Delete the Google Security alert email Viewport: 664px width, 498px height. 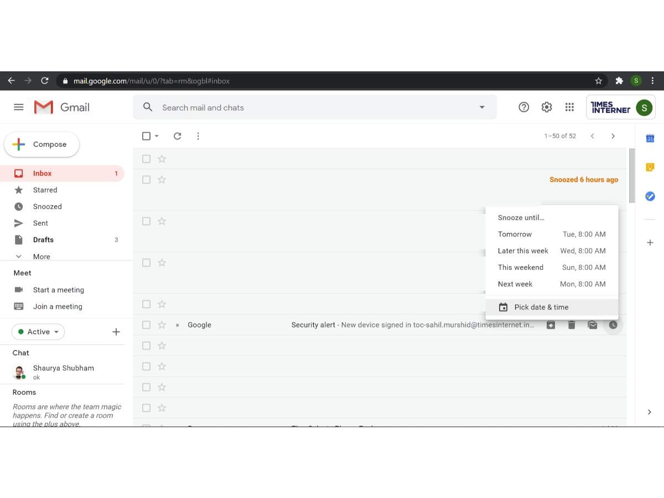[572, 325]
